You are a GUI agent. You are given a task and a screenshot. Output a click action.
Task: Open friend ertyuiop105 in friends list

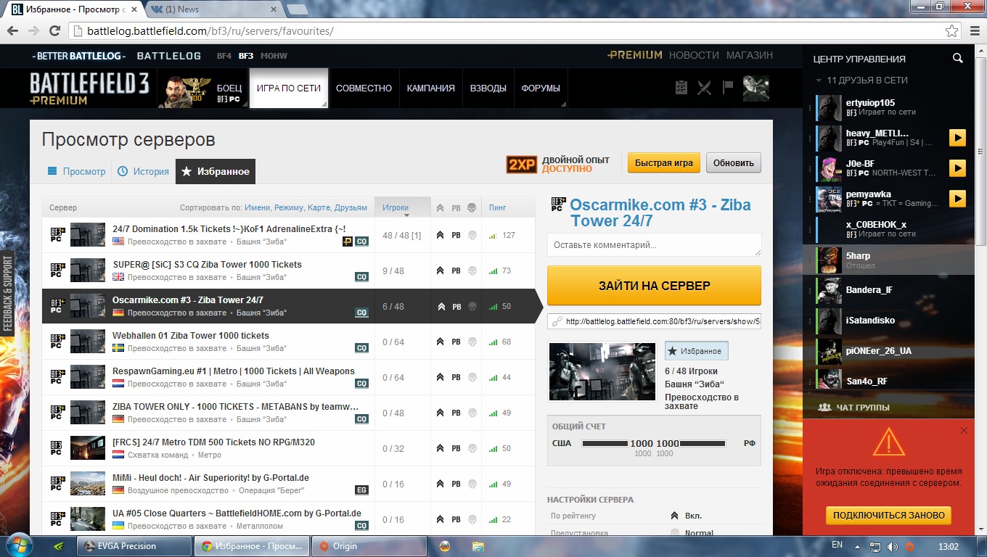888,107
